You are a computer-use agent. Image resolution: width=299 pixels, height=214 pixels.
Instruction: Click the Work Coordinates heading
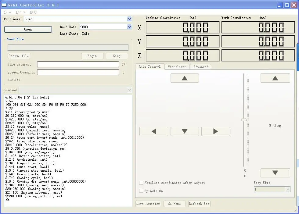(x=236, y=18)
